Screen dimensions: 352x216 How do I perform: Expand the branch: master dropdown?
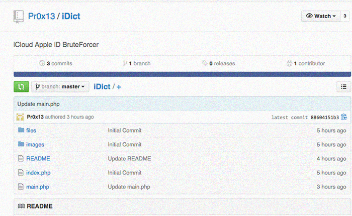pos(60,86)
